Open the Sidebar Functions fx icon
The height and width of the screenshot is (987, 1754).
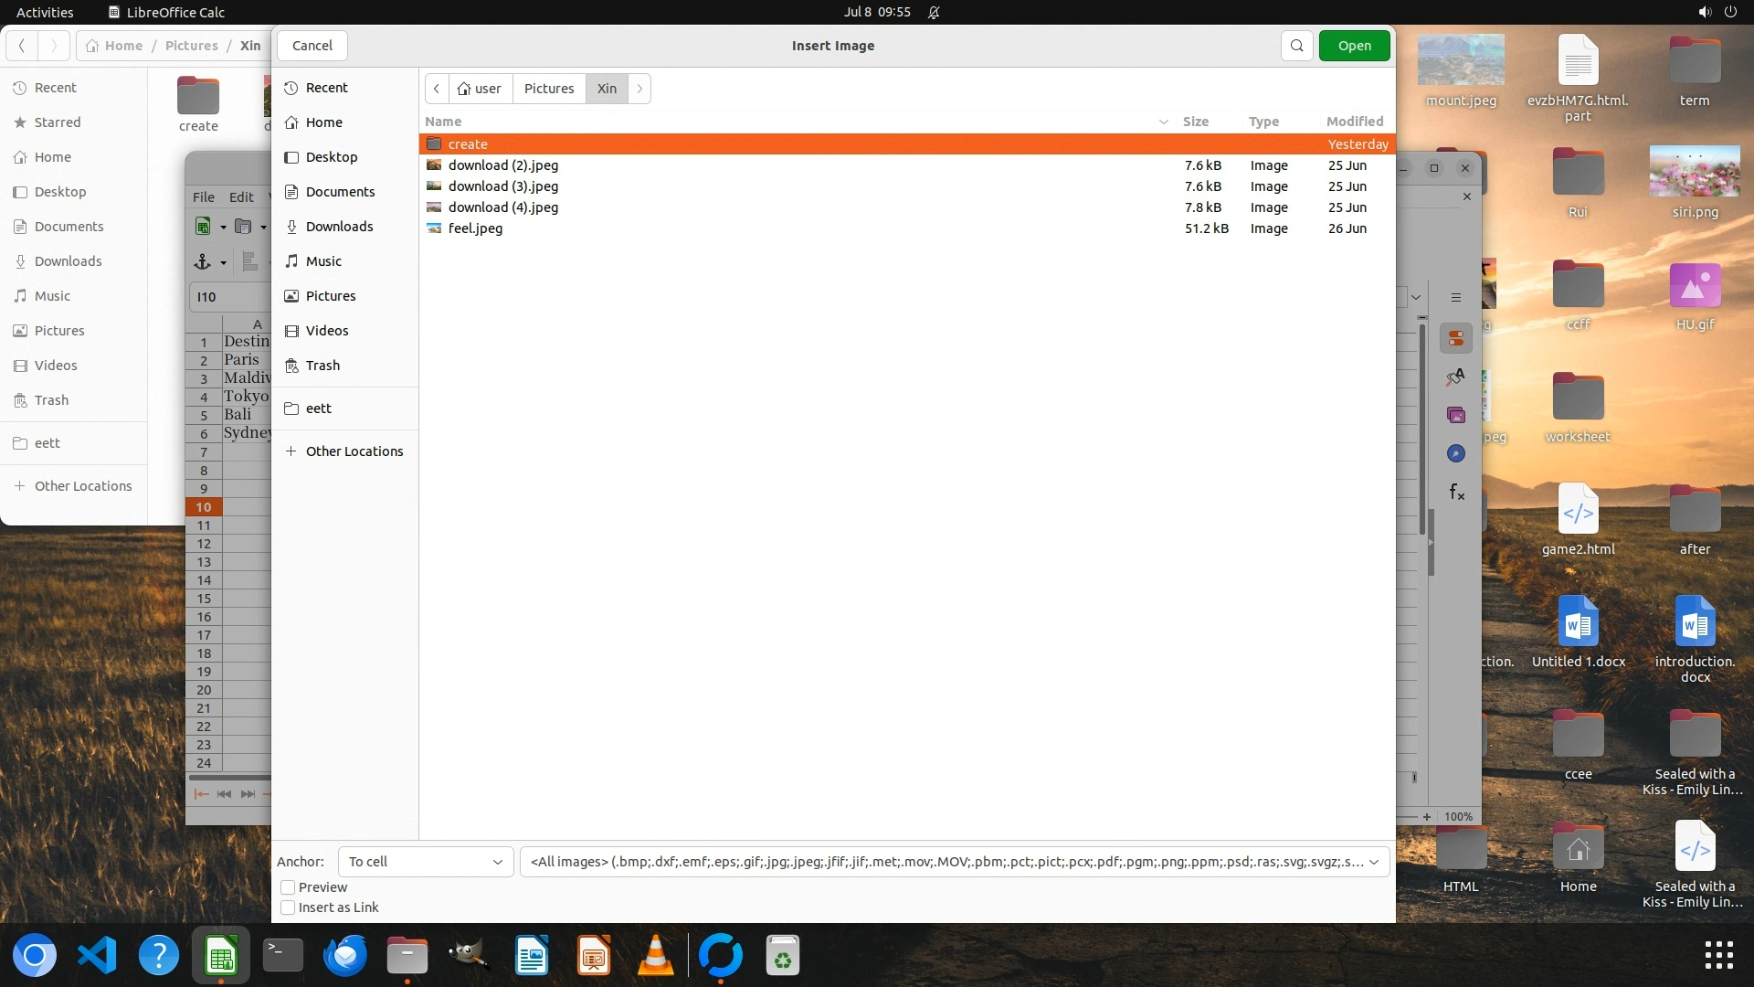1456,493
